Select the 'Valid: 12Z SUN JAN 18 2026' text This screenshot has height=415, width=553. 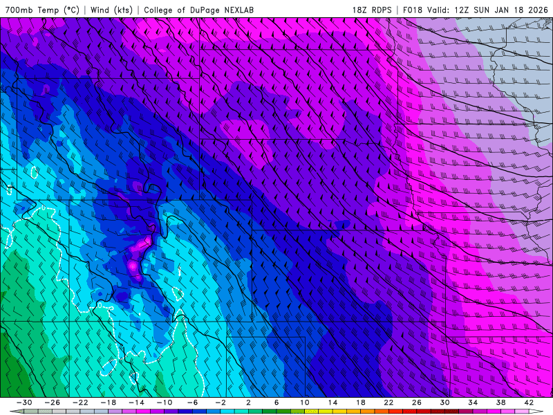click(488, 10)
